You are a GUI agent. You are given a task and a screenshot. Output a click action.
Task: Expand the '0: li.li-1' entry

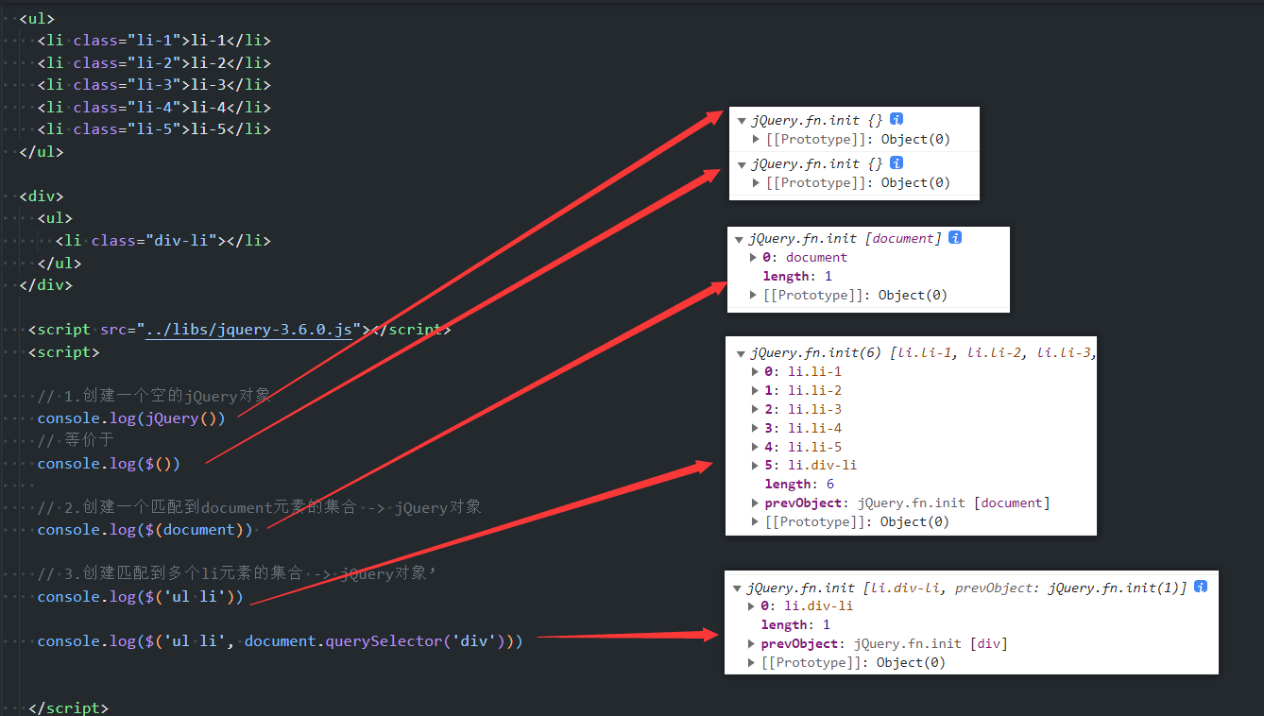point(755,371)
